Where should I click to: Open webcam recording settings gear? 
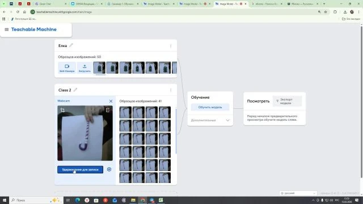pos(109,169)
